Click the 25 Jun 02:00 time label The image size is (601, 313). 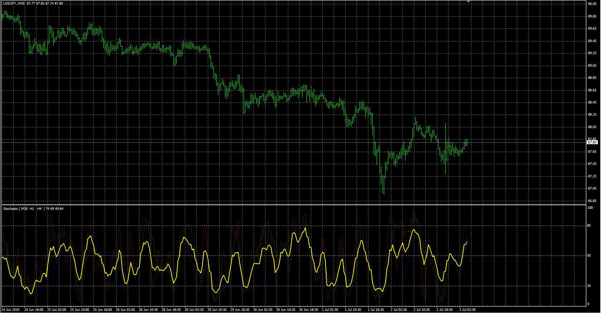pos(57,310)
